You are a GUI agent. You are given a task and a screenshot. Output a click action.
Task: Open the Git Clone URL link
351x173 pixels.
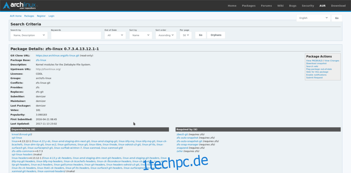58,55
